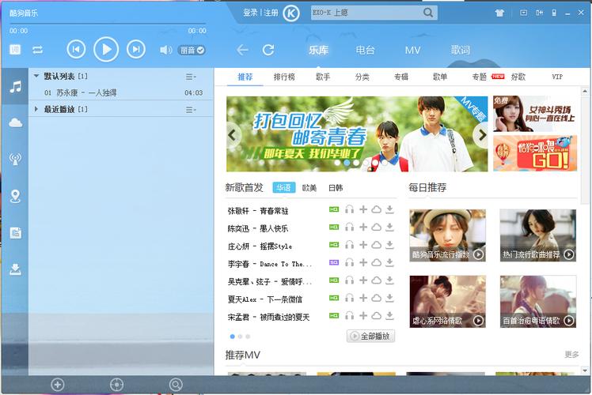Open the 最近播放 list menu dropdown

(x=191, y=110)
